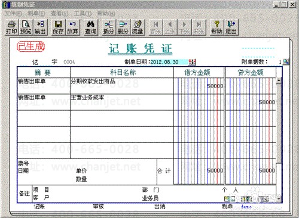Screen dimensions: 299x218
Task: Open calendar picker beside 制单日期
Action: 193,62
